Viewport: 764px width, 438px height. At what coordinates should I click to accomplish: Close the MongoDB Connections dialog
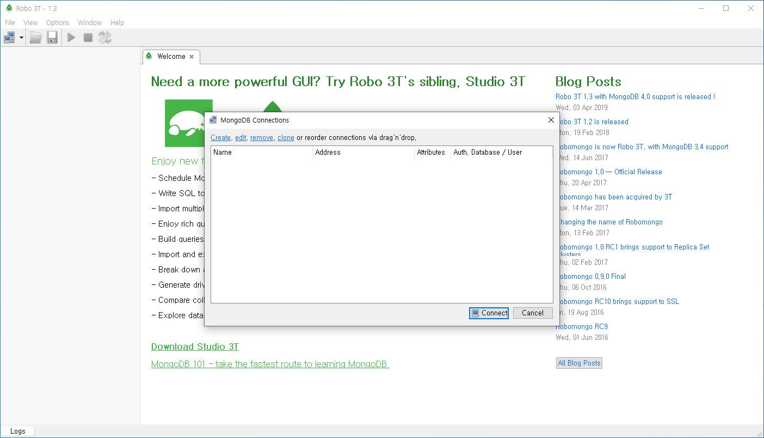551,120
